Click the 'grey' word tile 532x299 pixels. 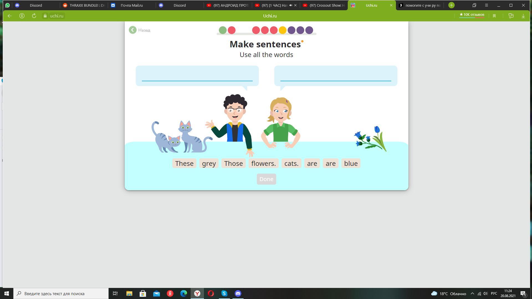[209, 163]
